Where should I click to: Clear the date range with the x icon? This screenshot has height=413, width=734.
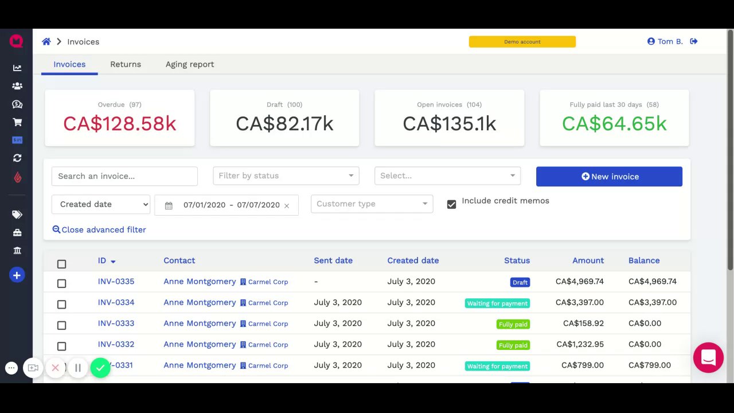point(287,205)
